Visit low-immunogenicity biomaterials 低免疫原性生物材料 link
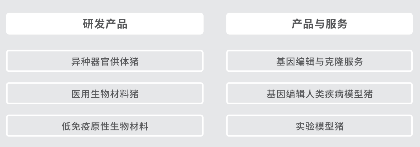This screenshot has height=147, width=420. pos(105,126)
